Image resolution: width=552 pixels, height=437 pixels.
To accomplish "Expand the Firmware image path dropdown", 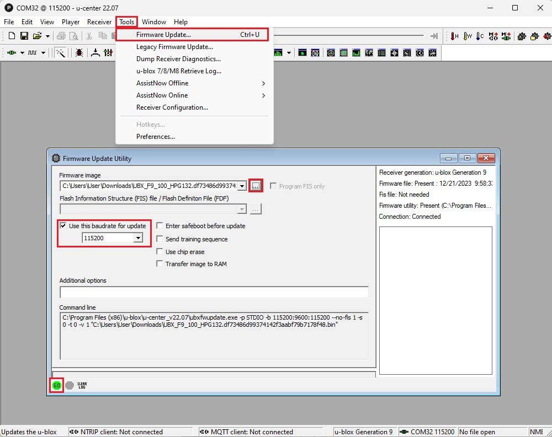I will coord(242,186).
